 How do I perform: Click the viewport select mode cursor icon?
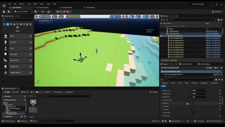[x=111, y=17]
